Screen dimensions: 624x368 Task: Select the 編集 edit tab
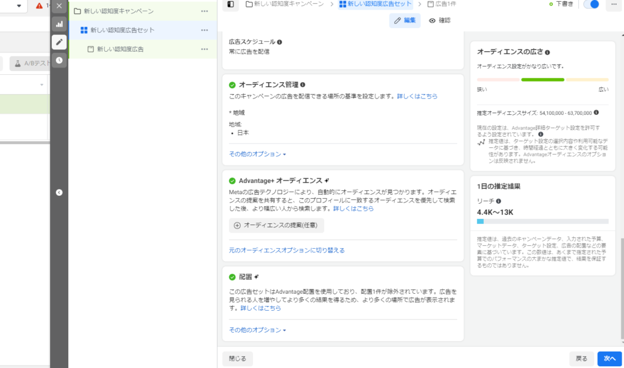coord(405,21)
